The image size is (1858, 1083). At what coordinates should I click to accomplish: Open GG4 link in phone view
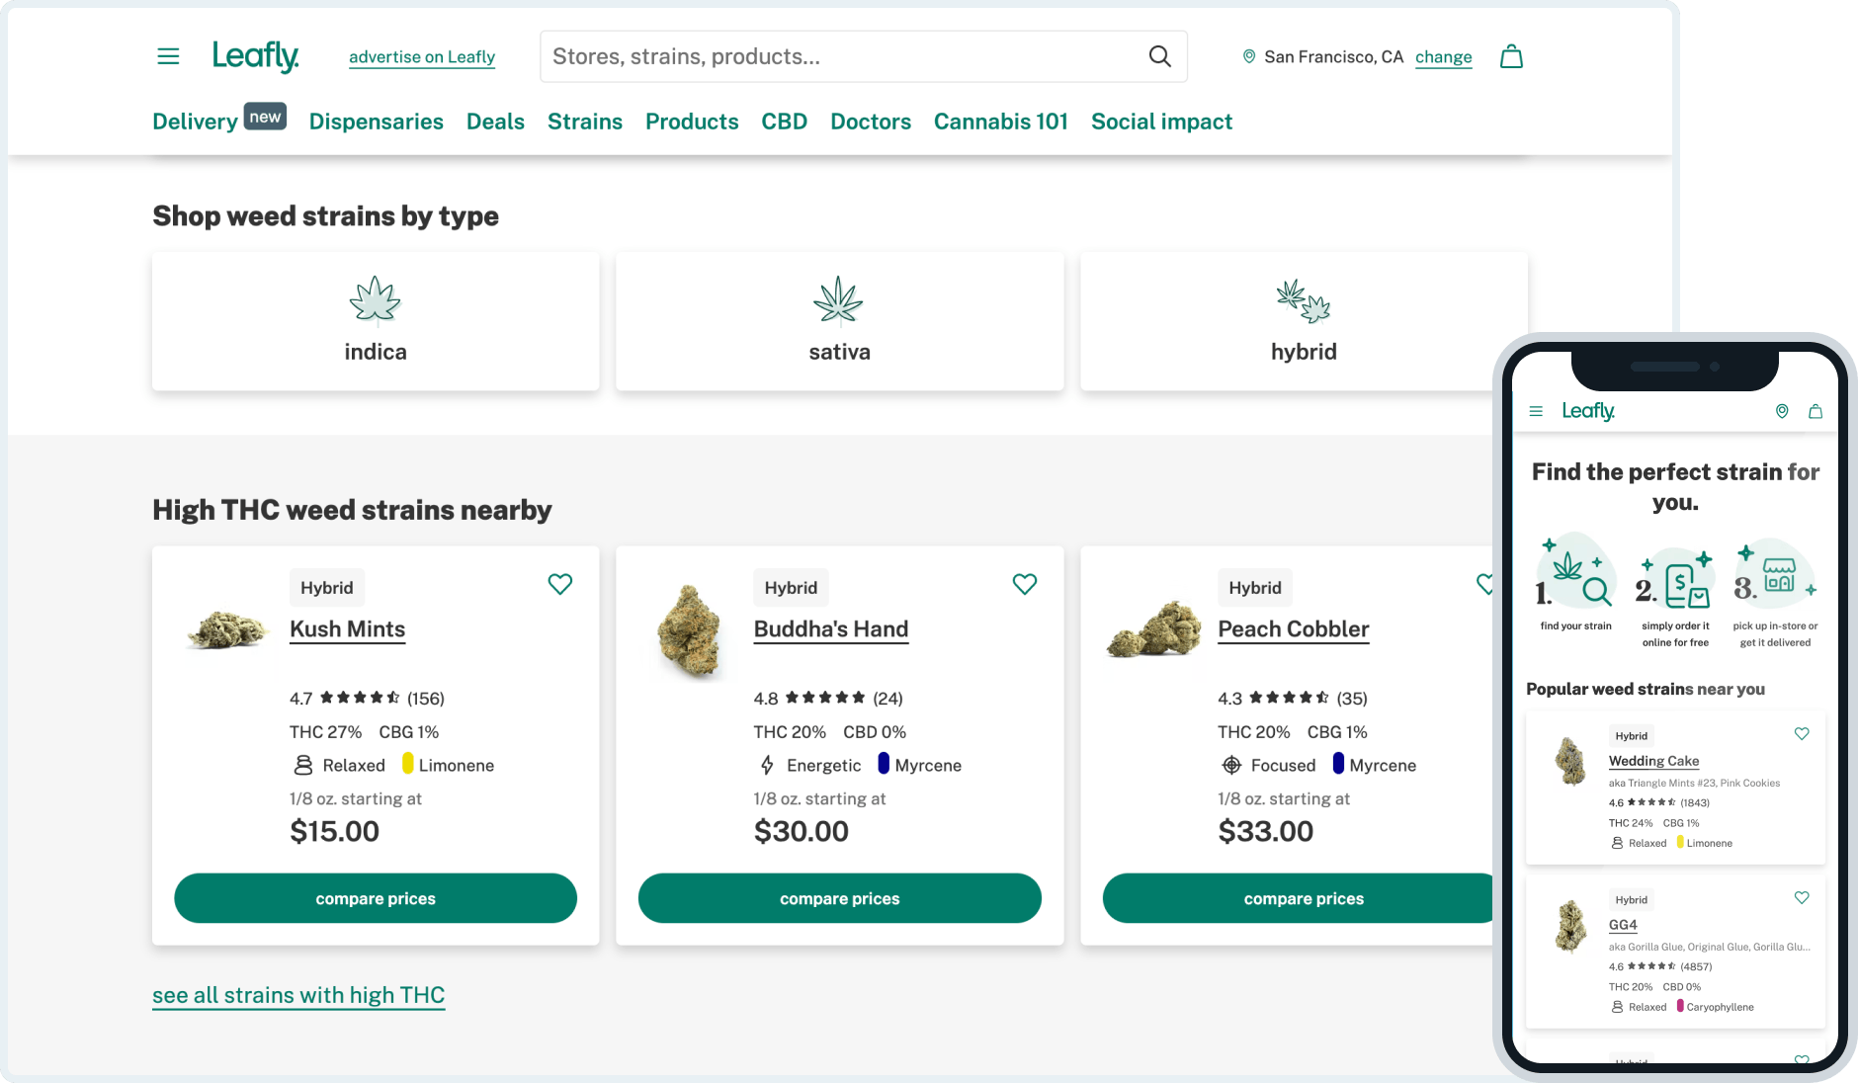(1623, 925)
